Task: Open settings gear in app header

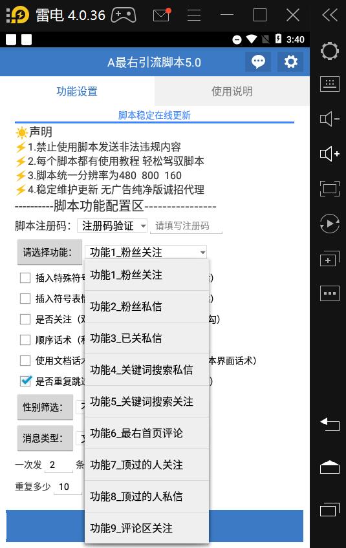Action: [290, 62]
